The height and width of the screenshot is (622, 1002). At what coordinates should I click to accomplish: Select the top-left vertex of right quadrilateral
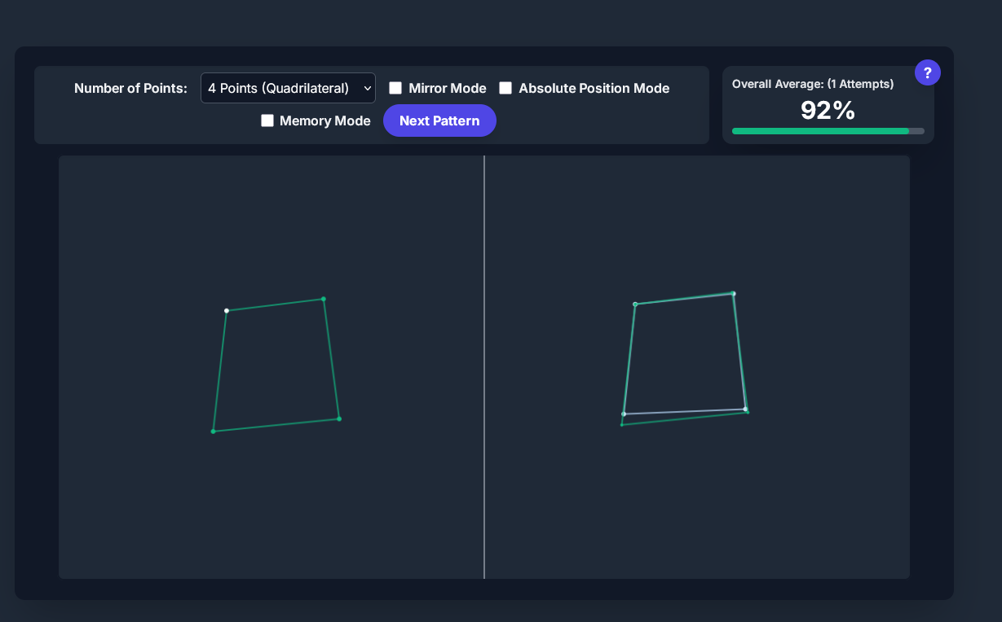tap(635, 304)
